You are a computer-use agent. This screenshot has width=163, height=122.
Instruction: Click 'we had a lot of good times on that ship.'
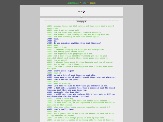click(75, 75)
